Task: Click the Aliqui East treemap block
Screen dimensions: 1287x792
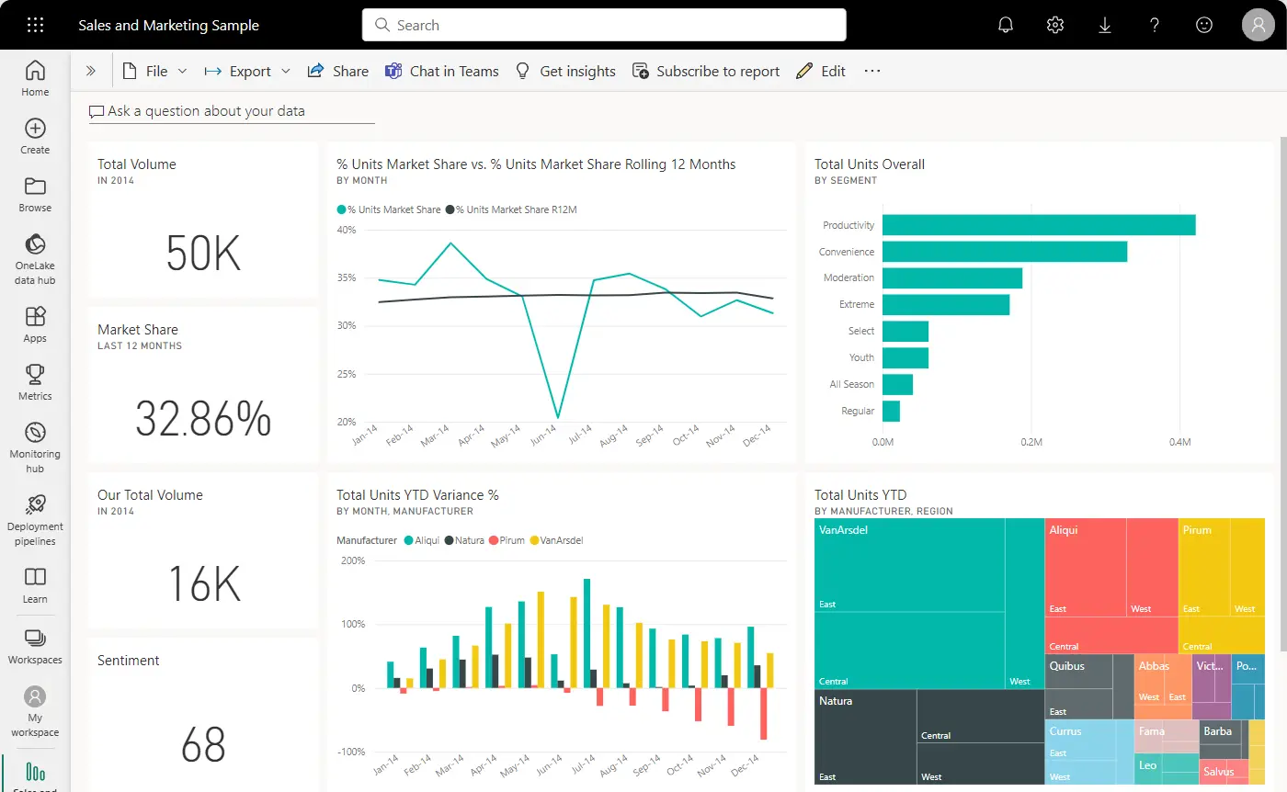Action: pyautogui.click(x=1086, y=568)
